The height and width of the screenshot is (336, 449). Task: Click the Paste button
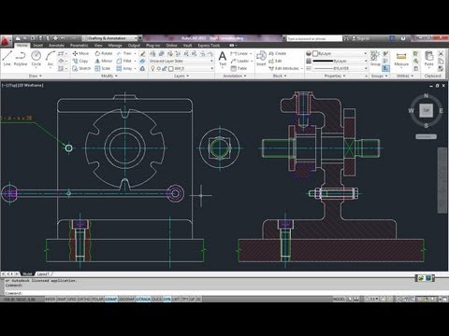pos(429,59)
